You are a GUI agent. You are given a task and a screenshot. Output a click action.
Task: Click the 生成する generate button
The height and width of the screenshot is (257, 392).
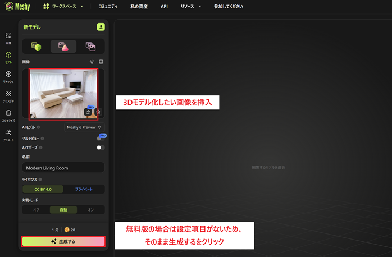pyautogui.click(x=63, y=241)
